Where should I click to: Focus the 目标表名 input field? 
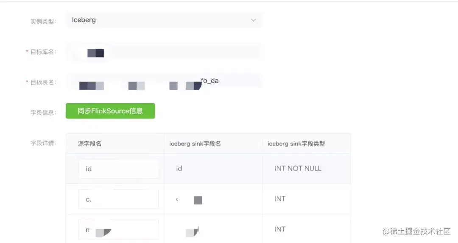click(164, 82)
